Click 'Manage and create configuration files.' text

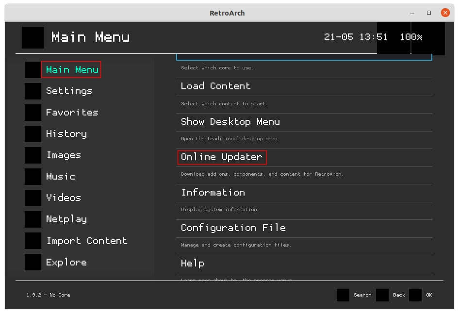pyautogui.click(x=236, y=245)
